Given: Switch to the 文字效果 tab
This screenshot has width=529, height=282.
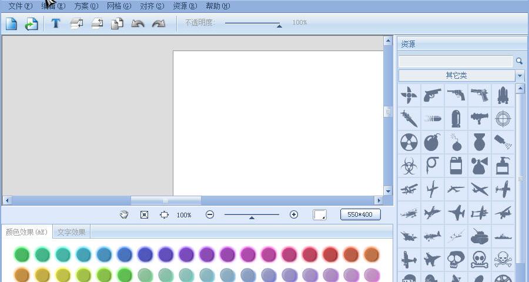Looking at the screenshot, I should coord(71,232).
